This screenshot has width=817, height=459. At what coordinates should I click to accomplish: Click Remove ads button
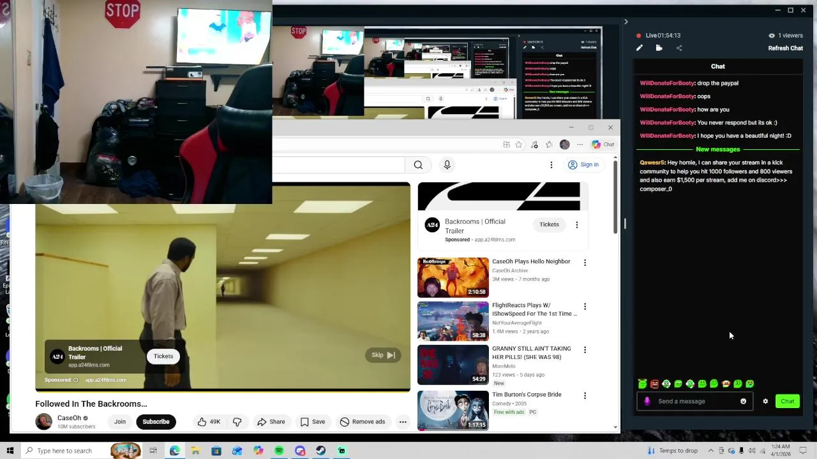363,421
